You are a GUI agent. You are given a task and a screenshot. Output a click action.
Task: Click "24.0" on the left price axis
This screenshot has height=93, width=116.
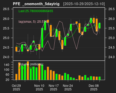6,57
